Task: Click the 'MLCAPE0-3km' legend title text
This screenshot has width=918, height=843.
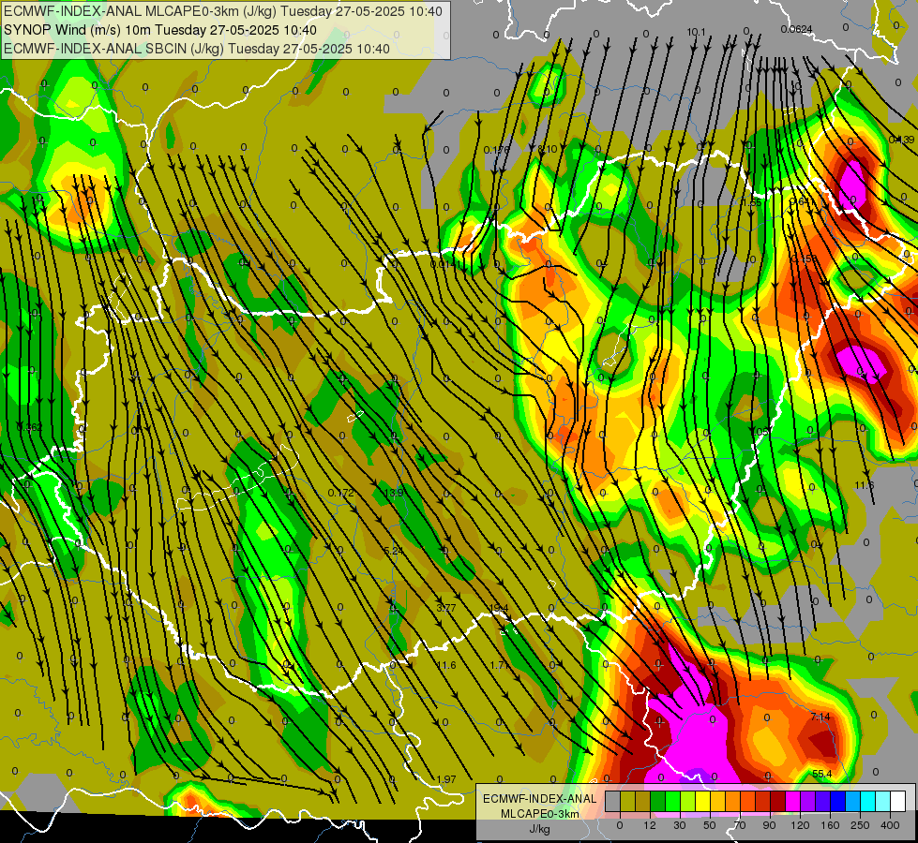Action: (540, 814)
